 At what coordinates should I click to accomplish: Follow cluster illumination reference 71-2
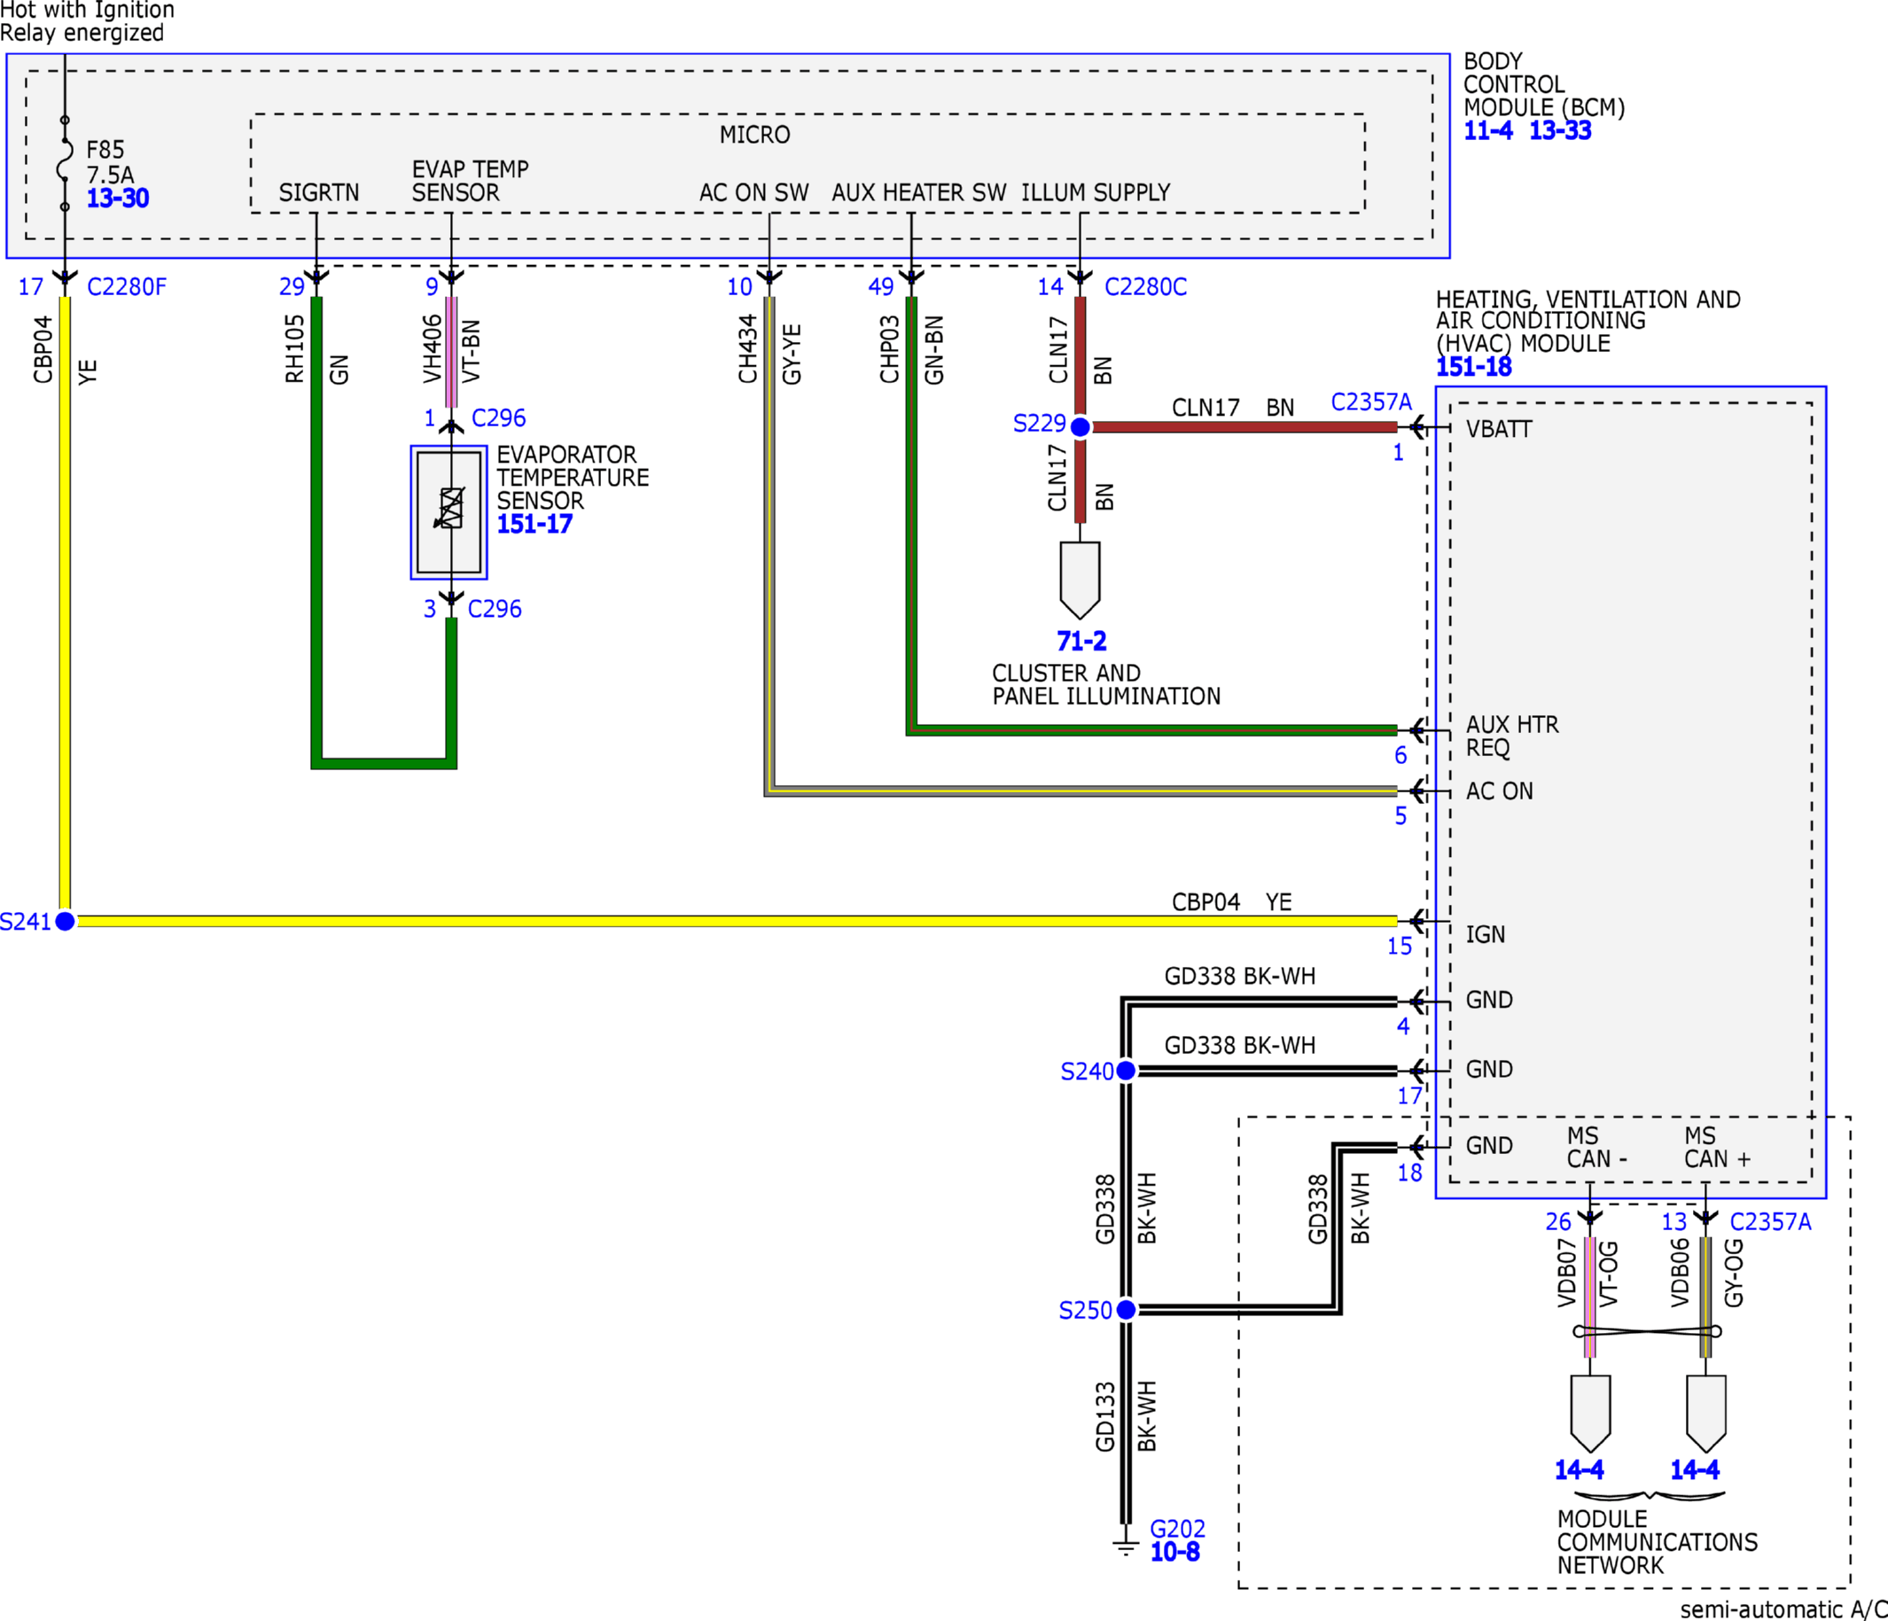(1081, 642)
